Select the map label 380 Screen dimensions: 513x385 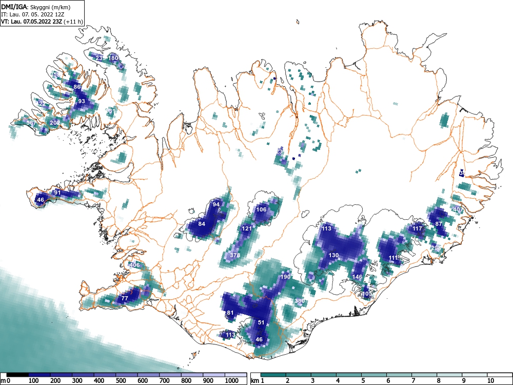300,301
